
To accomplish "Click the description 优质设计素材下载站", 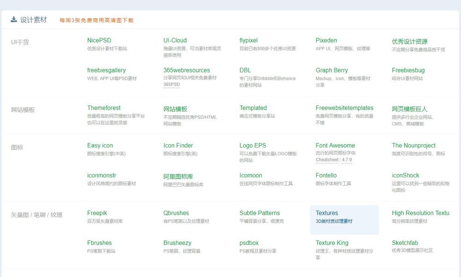I will coord(107,49).
